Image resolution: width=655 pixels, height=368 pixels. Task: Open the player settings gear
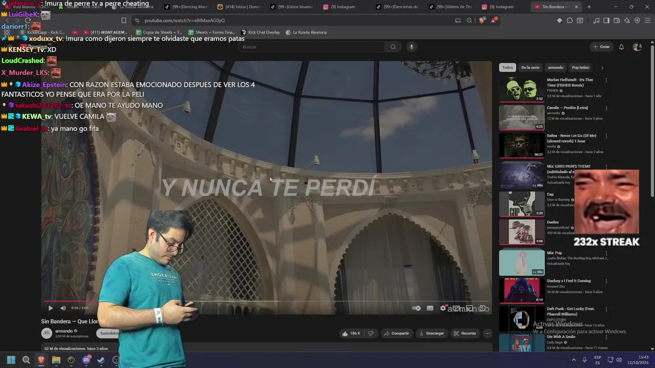point(443,308)
